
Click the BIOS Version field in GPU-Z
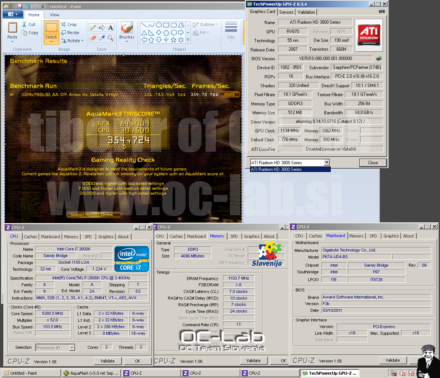pos(326,58)
